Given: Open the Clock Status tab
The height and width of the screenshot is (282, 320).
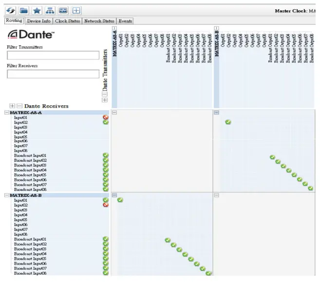Looking at the screenshot, I should tap(67, 21).
